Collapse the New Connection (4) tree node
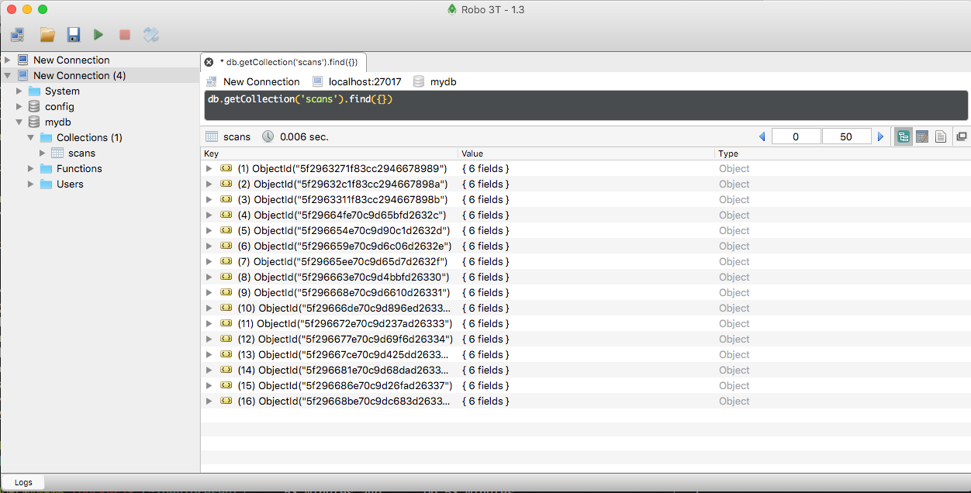The image size is (971, 493). [x=8, y=75]
